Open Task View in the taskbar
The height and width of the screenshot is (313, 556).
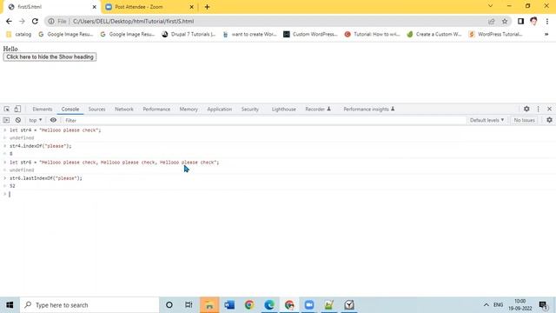click(x=189, y=305)
